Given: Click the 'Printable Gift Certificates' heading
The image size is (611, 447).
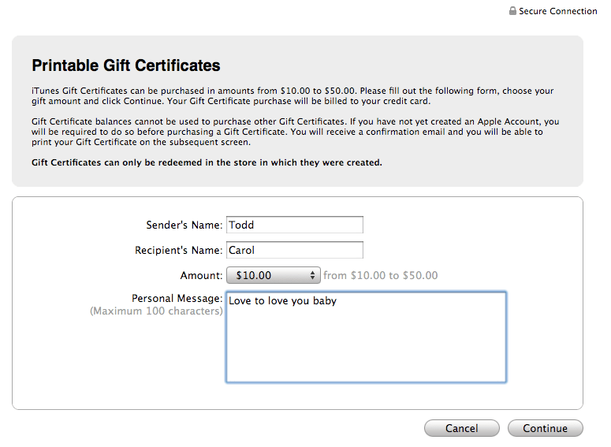Looking at the screenshot, I should (126, 65).
